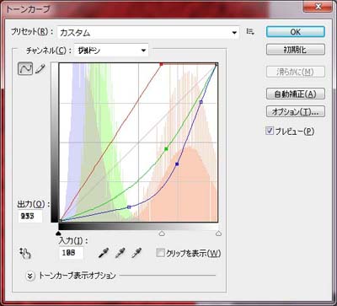The height and width of the screenshot is (306, 337).
Task: Expand トーンカーブ表示オプション section
Action: pyautogui.click(x=29, y=276)
